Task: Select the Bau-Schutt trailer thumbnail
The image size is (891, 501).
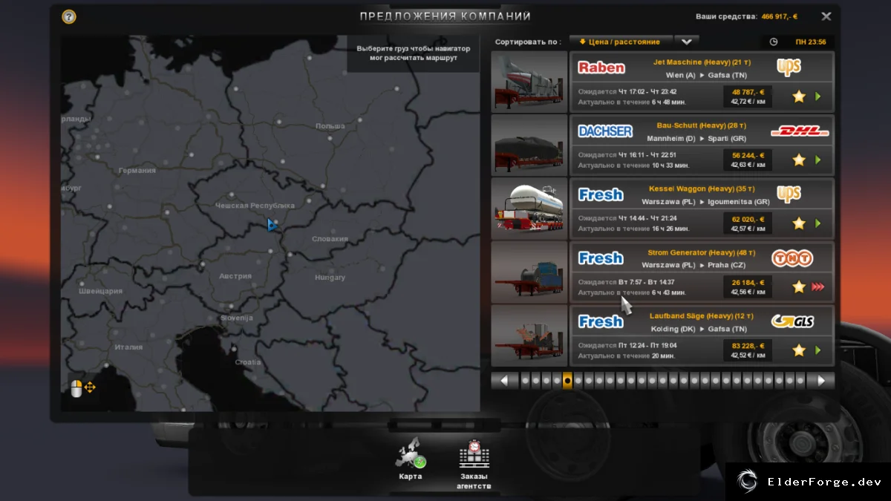Action: tap(529, 145)
